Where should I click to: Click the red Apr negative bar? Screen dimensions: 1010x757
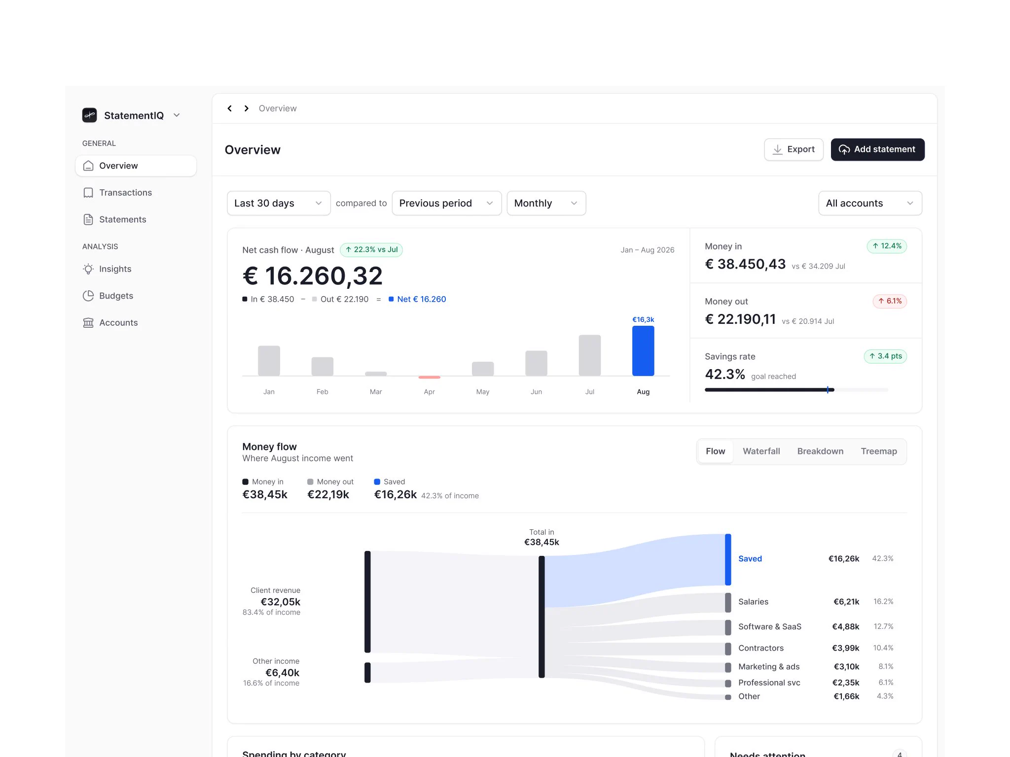pyautogui.click(x=430, y=378)
